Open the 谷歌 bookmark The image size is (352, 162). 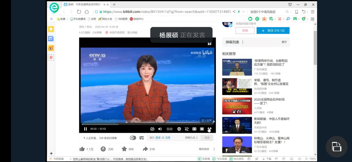coord(92,19)
